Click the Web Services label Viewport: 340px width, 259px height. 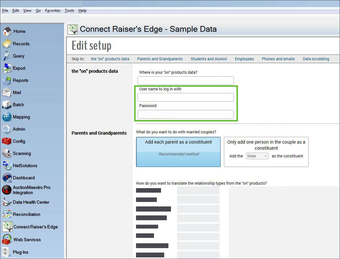coord(27,239)
